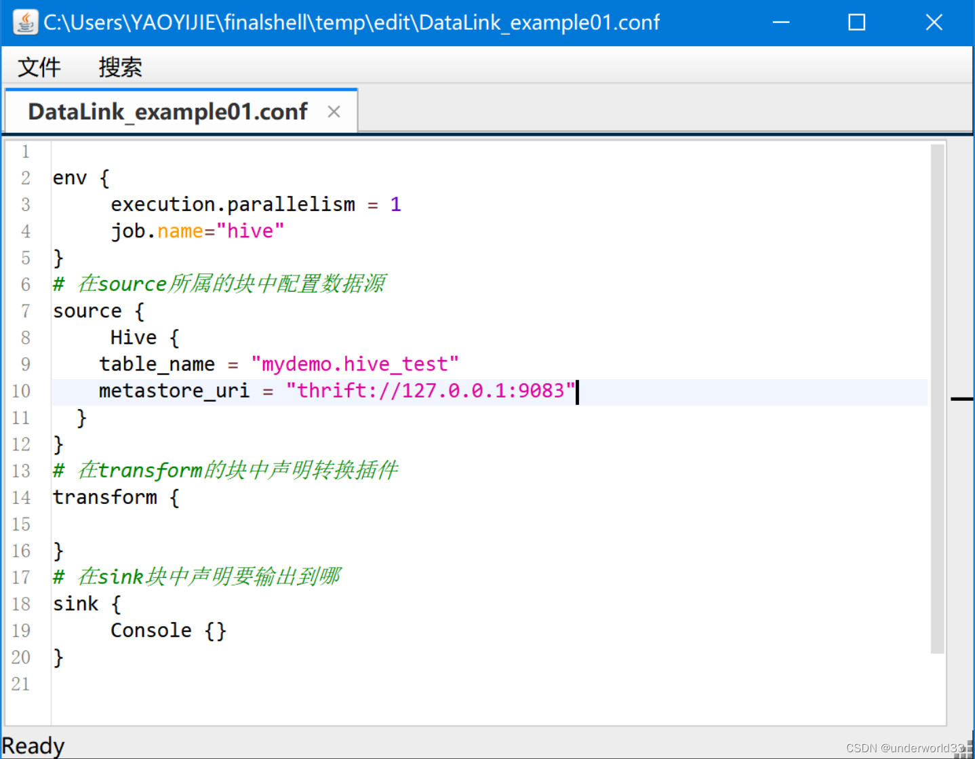The height and width of the screenshot is (759, 975).
Task: Open the 搜索 menu
Action: click(x=120, y=66)
